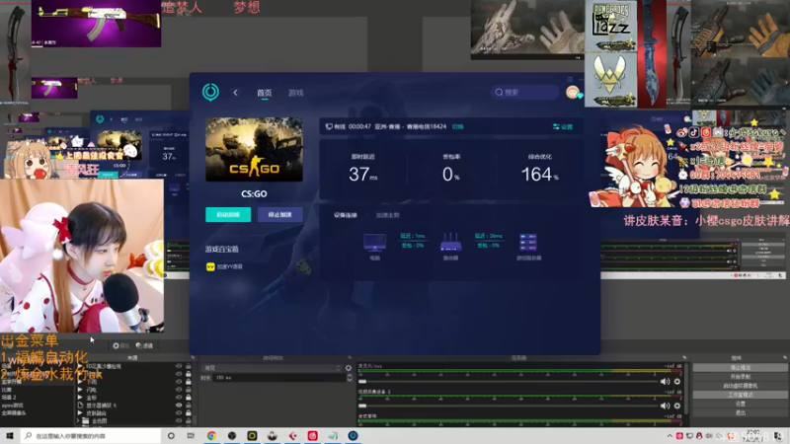Screen dimensions: 790x444
Task: Undock the audio mixer panel corner icon
Action: coord(684,358)
